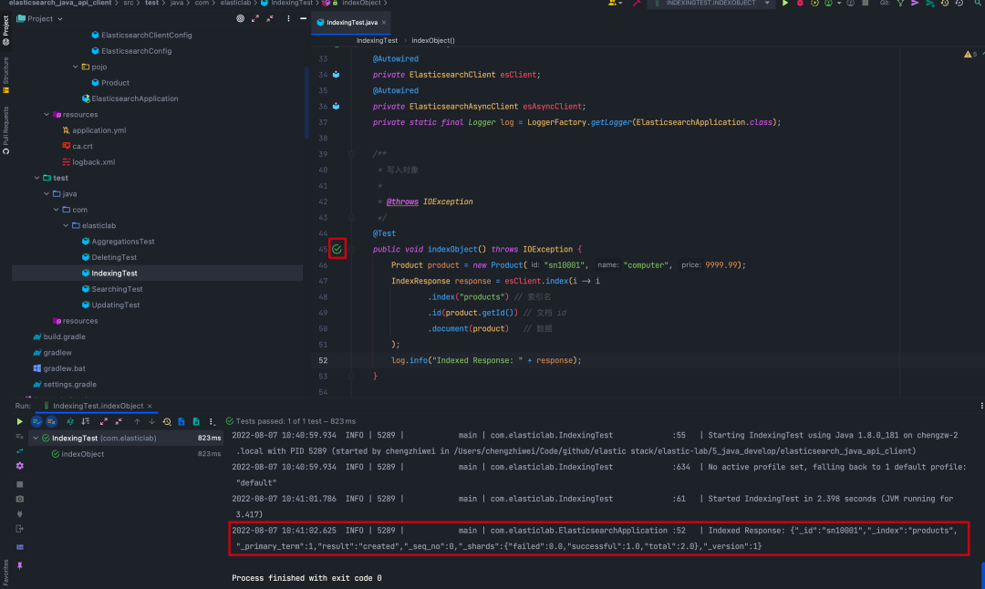Click the stop square in Run sidebar
Screen dimensions: 985x589
[x=19, y=484]
